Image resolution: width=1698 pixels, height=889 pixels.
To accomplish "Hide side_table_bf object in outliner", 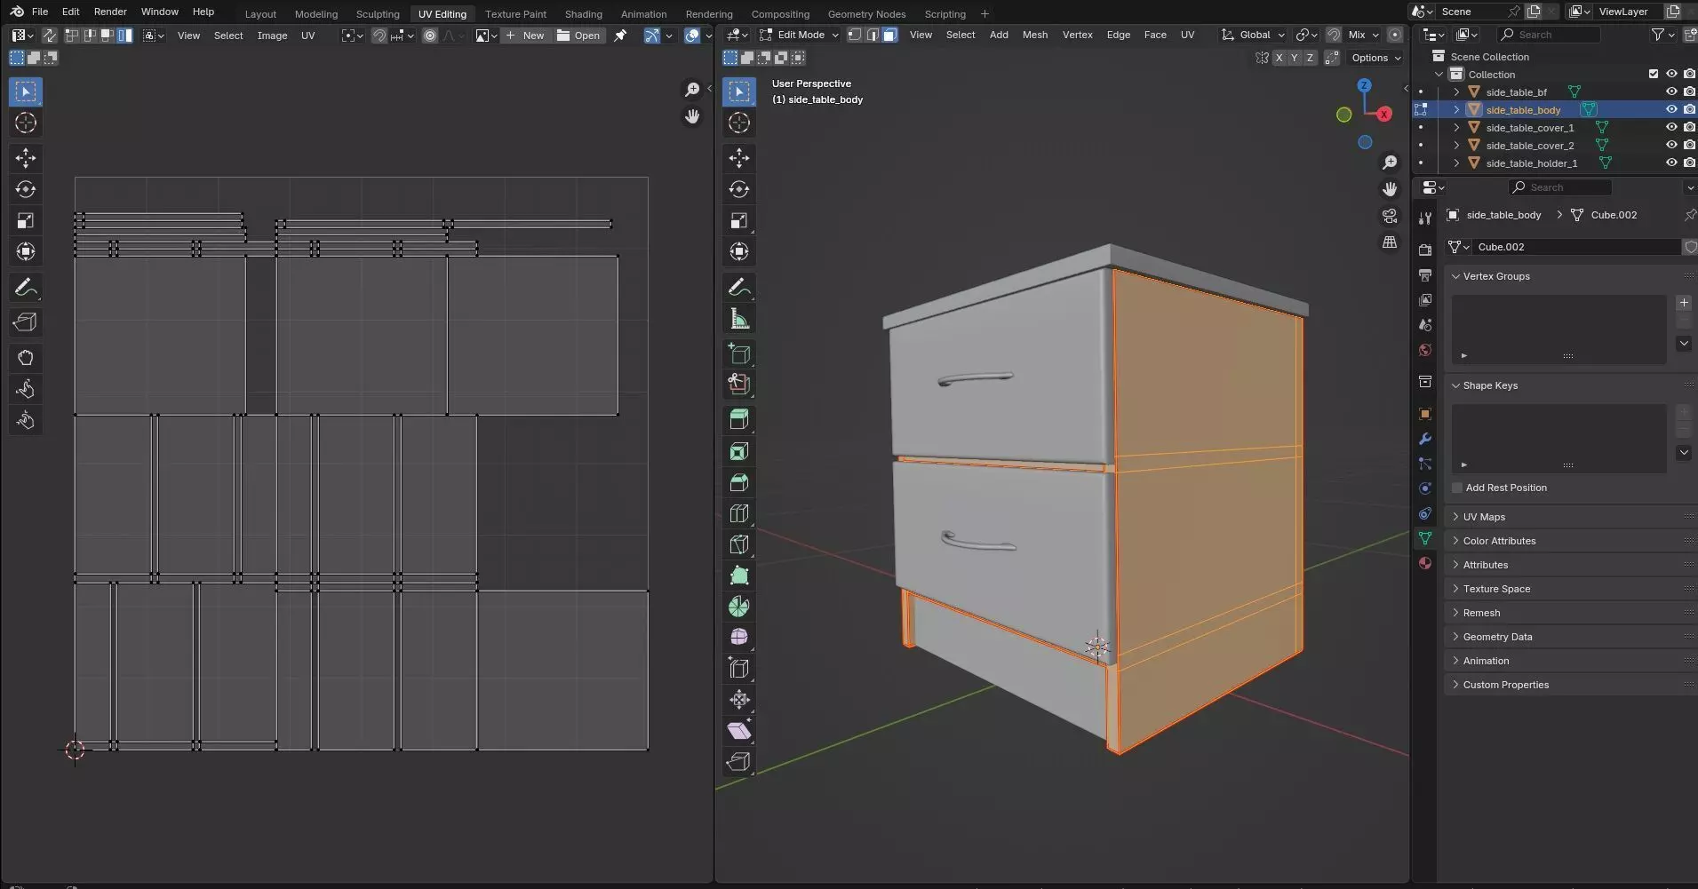I will click(x=1670, y=92).
